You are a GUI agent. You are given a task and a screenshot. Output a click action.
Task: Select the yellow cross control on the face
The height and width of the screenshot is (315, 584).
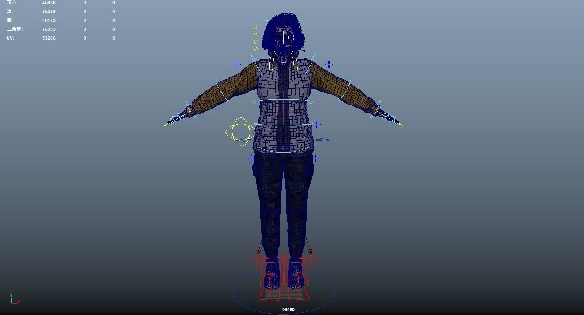(x=283, y=37)
